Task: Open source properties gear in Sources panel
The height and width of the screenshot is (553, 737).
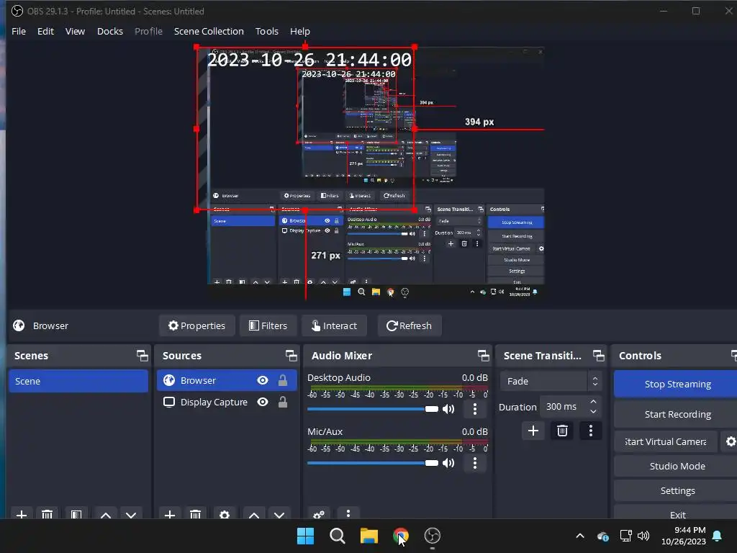Action: pos(225,514)
